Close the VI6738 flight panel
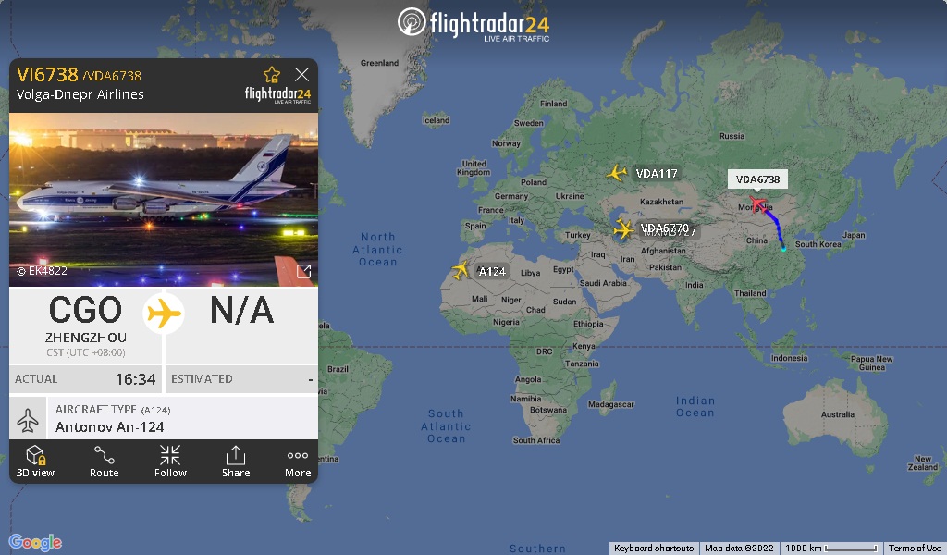Screen dimensions: 947x555 pyautogui.click(x=302, y=74)
